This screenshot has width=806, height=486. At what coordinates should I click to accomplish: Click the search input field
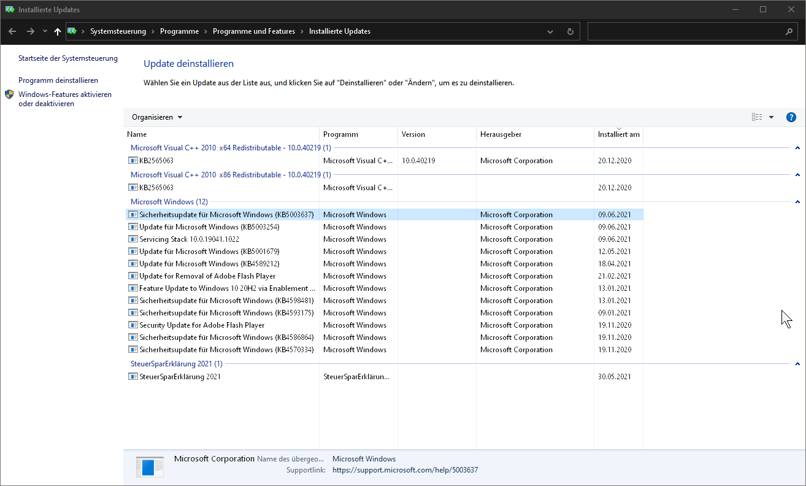coord(686,31)
